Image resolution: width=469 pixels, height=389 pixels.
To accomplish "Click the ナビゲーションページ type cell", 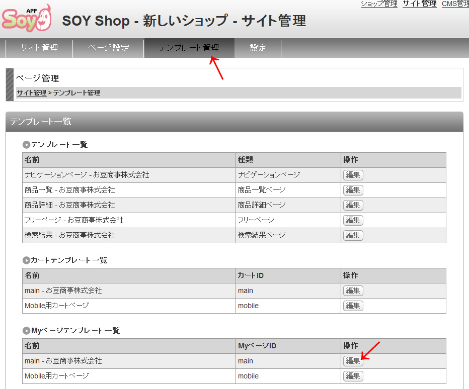I will [288, 175].
